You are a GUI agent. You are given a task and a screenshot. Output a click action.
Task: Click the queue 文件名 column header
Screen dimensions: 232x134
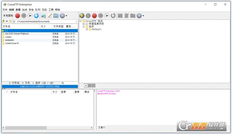(x=30, y=92)
